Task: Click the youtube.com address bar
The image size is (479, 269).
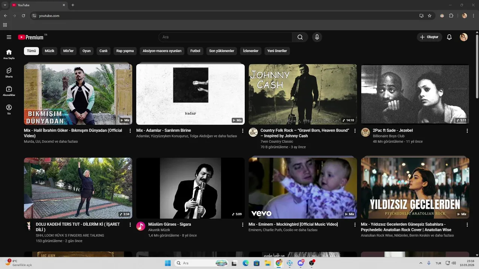Action: pyautogui.click(x=225, y=16)
